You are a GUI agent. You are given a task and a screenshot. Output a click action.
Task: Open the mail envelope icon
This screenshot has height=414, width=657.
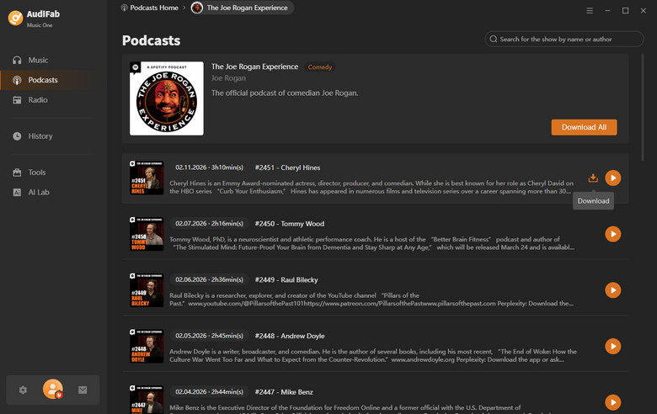click(x=83, y=390)
